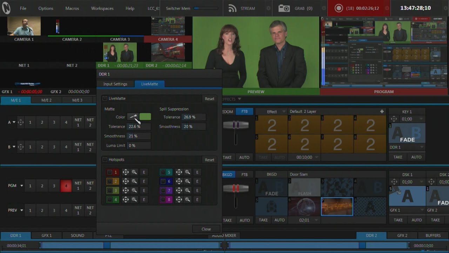The height and width of the screenshot is (253, 449).
Task: Select the M/E 2 tab
Action: (x=46, y=100)
